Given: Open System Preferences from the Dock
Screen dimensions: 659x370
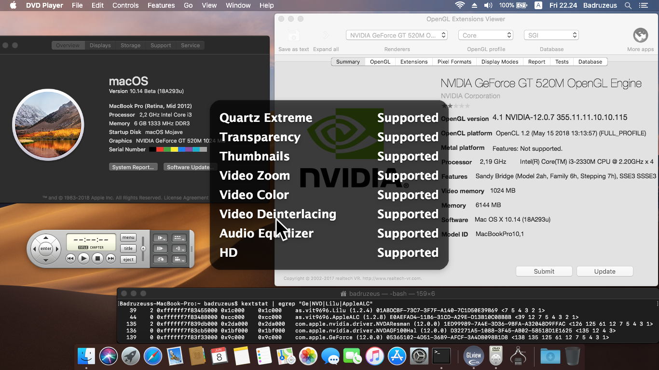Looking at the screenshot, I should [419, 357].
